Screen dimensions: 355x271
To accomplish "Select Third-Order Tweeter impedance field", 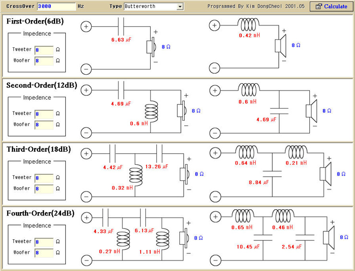I will click(x=44, y=178).
